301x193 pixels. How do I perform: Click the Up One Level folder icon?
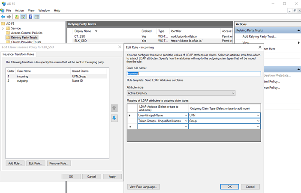click(17, 17)
